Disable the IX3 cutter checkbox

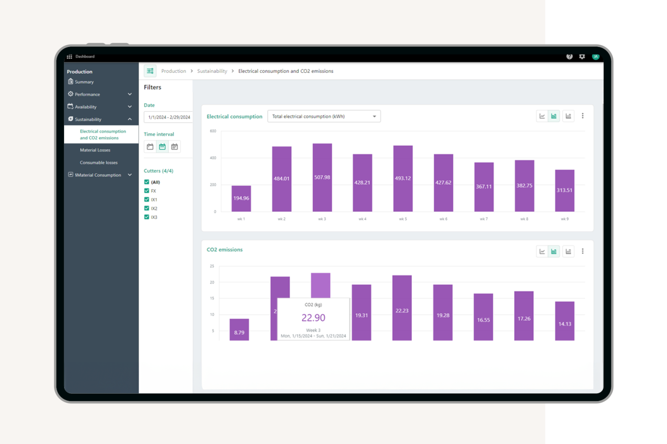point(146,217)
